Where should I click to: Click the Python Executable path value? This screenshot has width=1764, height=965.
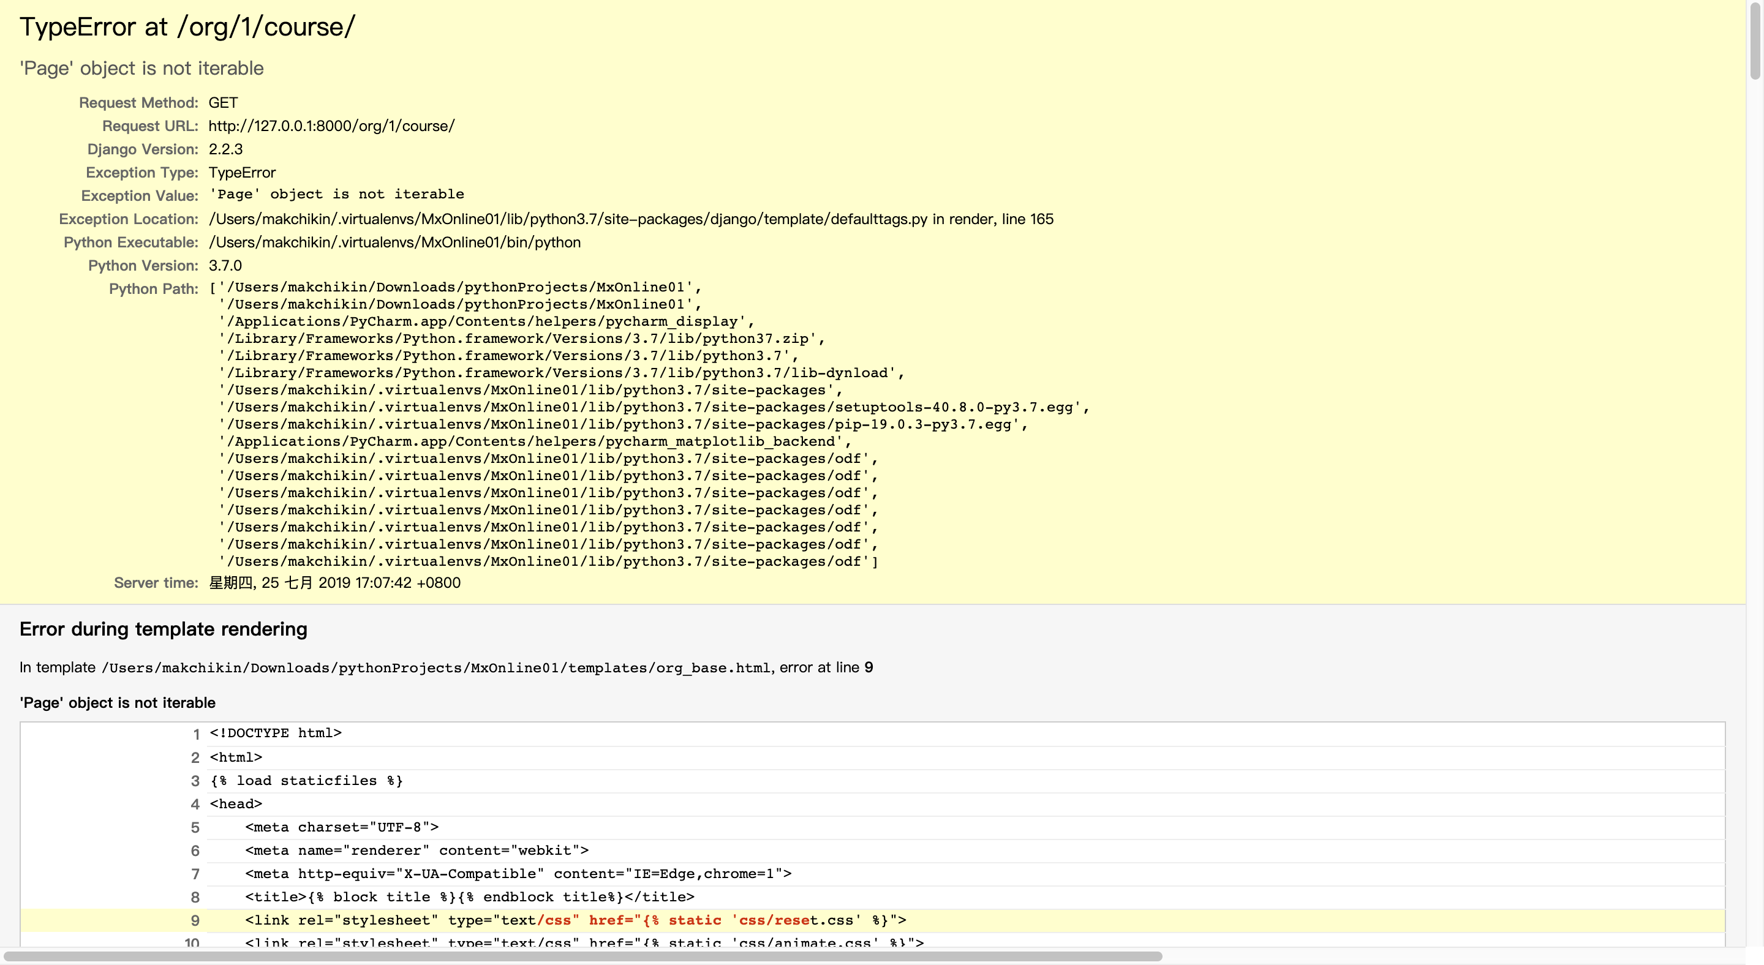(394, 242)
